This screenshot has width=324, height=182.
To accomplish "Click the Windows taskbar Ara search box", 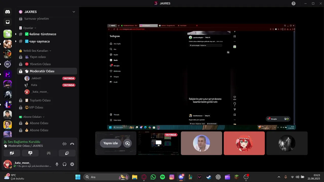I will click(106, 177).
